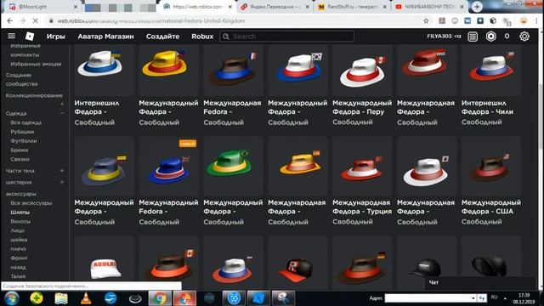
Task: Select Волосы category in the sidebar
Action: tap(20, 221)
